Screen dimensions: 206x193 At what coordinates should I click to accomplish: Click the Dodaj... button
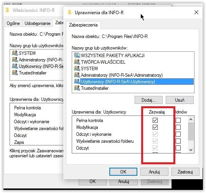[148, 100]
